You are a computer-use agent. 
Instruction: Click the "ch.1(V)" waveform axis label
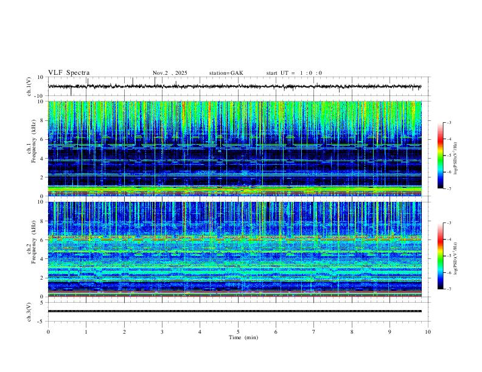[x=29, y=86]
